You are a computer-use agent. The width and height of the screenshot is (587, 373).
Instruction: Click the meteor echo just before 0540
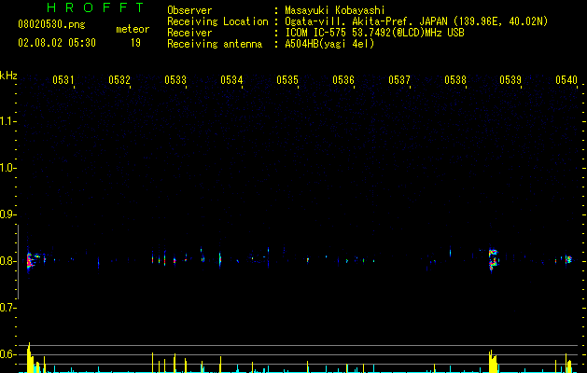point(568,259)
